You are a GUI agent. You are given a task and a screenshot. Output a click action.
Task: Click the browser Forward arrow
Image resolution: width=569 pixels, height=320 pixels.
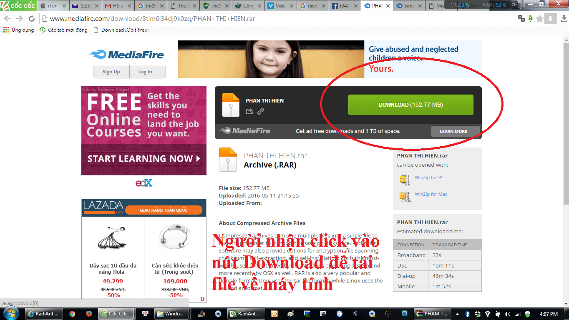[x=19, y=19]
